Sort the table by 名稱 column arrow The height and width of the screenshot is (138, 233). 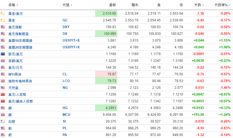tap(17, 5)
